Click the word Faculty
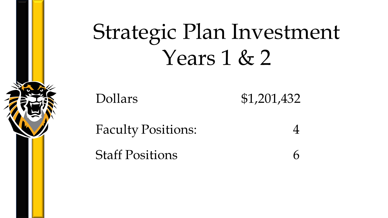The width and height of the screenshot is (388, 218). pyautogui.click(x=117, y=130)
